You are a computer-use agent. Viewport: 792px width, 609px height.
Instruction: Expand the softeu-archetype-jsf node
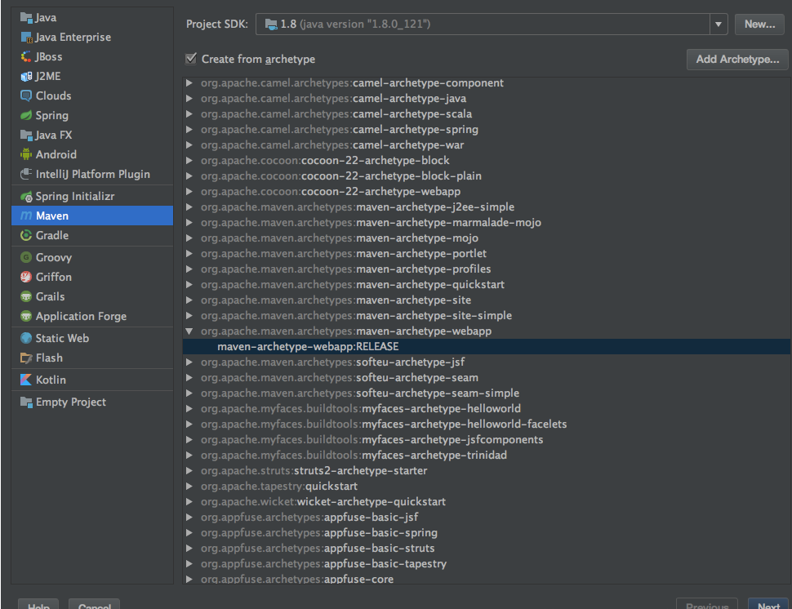(x=189, y=362)
